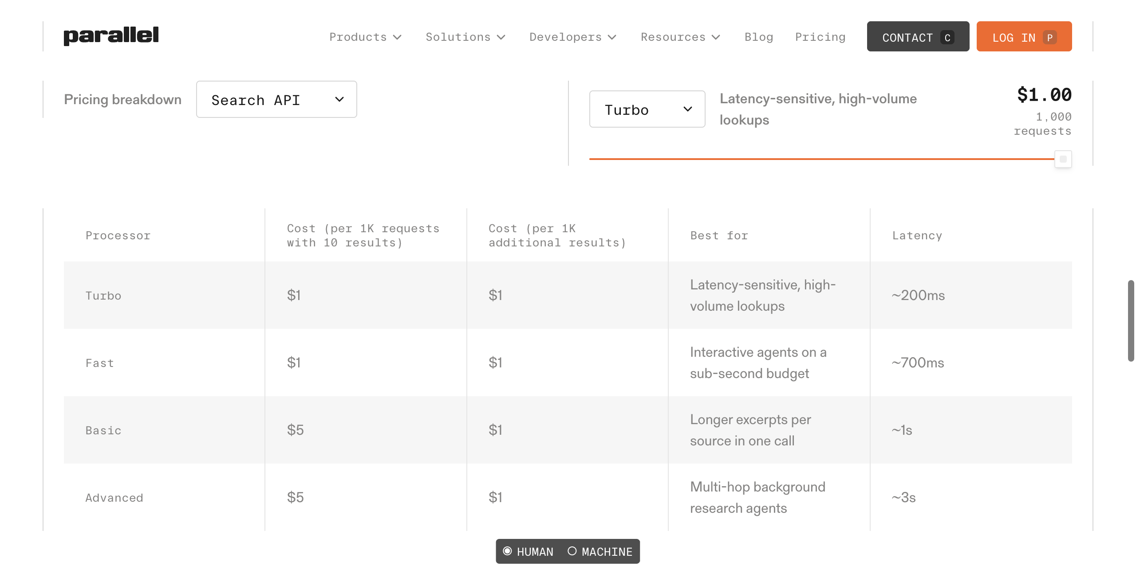The image size is (1136, 585).
Task: Expand the Solutions dropdown
Action: (465, 37)
